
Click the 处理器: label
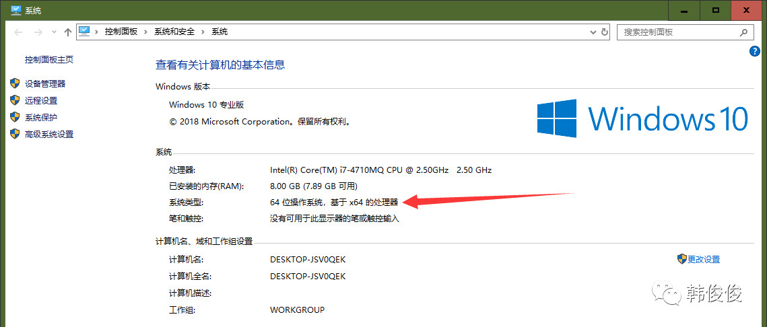pyautogui.click(x=182, y=170)
